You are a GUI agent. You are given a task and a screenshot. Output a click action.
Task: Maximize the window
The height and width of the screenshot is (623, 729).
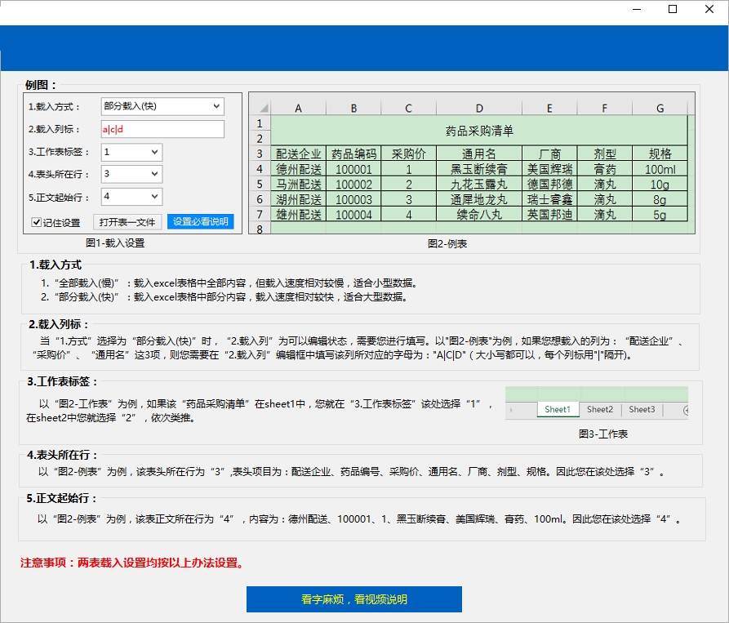[x=673, y=10]
